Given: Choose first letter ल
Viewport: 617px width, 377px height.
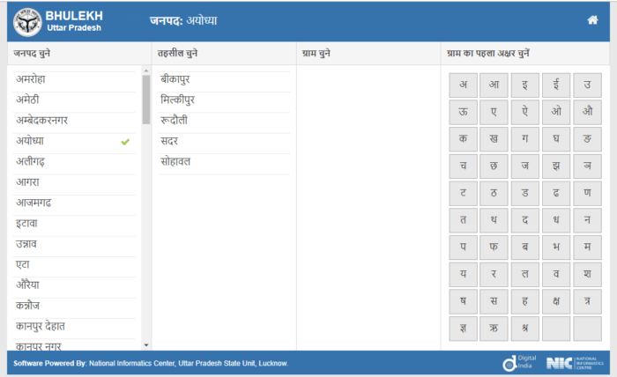Looking at the screenshot, I should 525,275.
